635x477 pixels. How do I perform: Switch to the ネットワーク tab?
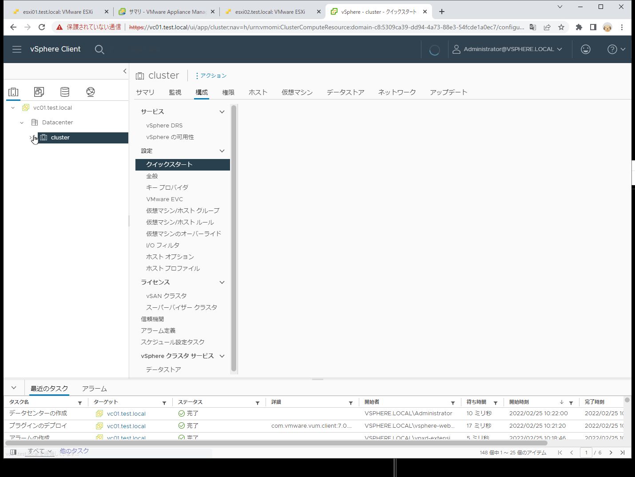coord(397,92)
